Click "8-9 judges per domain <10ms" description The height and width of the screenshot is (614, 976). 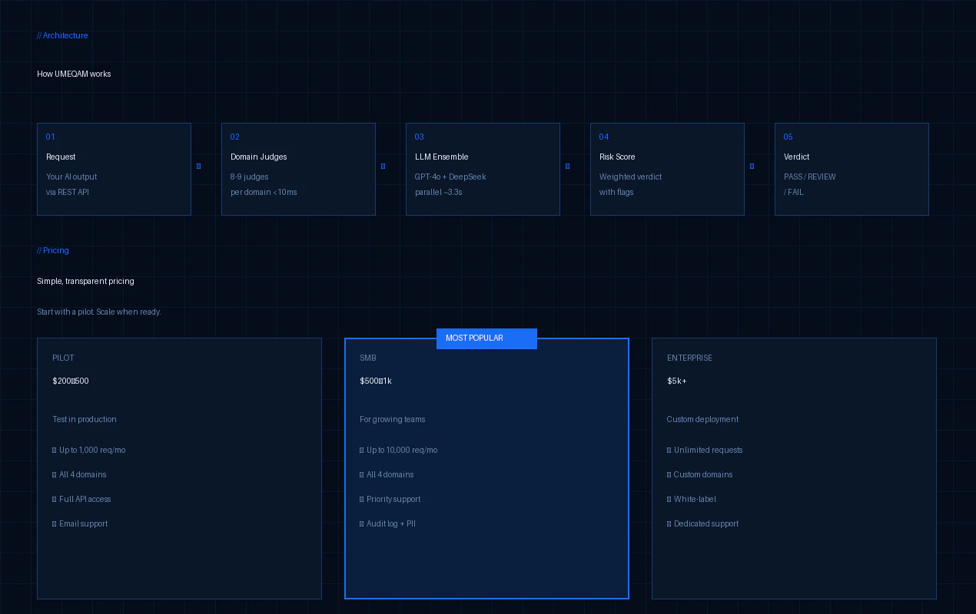(x=264, y=184)
